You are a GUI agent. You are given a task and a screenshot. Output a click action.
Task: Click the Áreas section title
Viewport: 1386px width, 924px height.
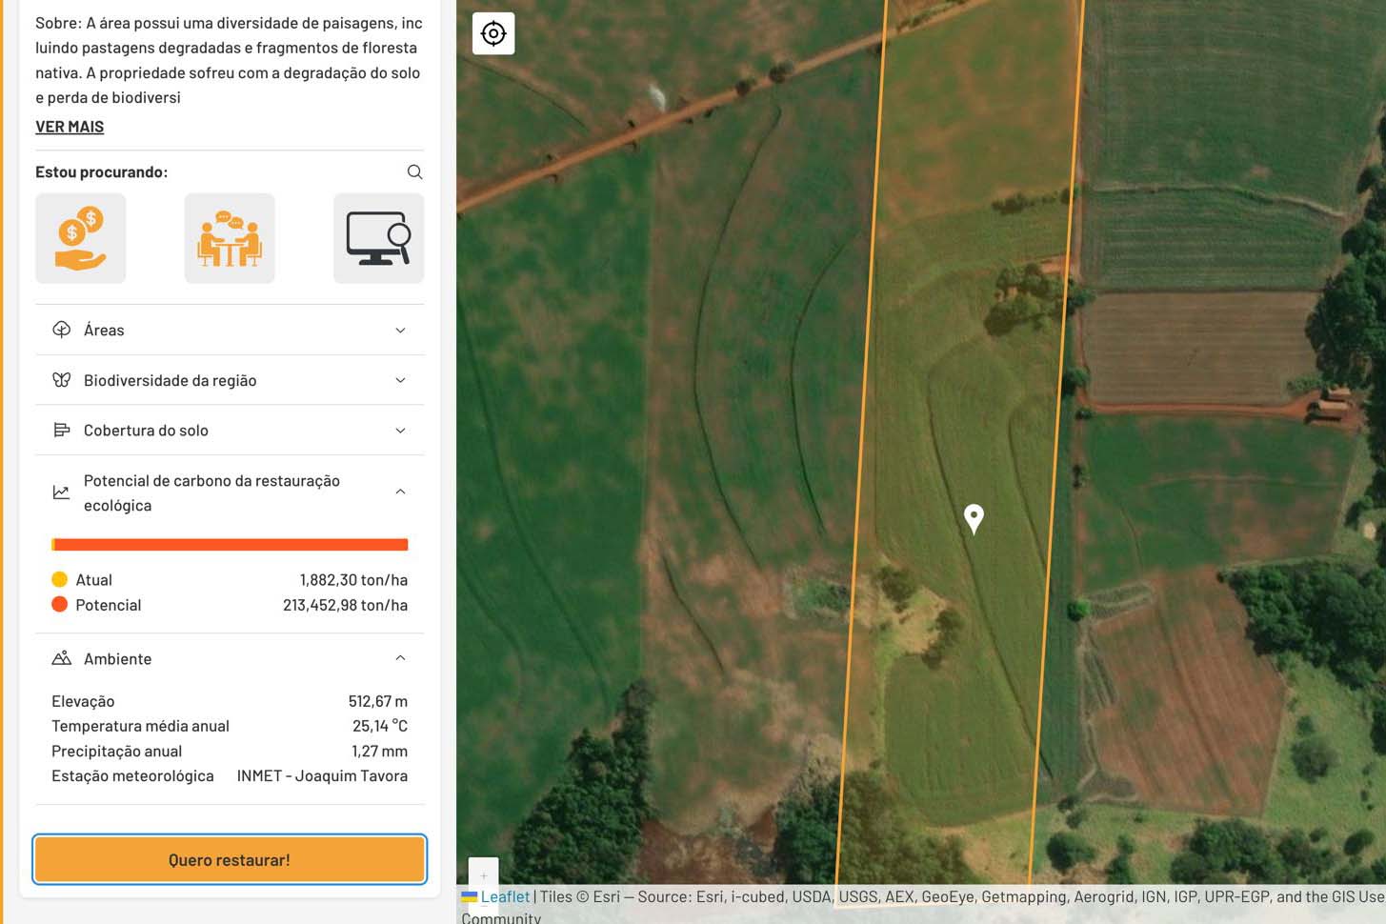pos(104,330)
